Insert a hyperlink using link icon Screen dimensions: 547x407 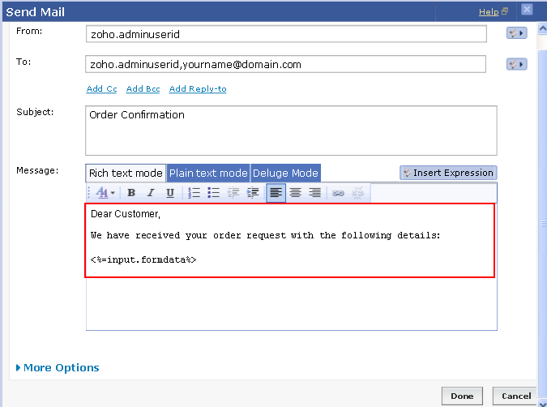click(x=338, y=193)
